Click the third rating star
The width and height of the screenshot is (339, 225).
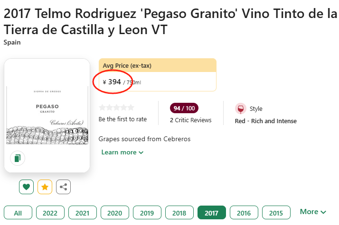click(116, 108)
